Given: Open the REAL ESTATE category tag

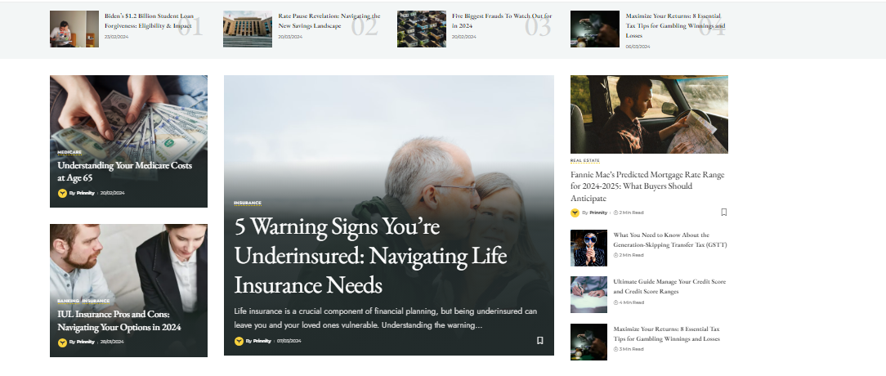Looking at the screenshot, I should pyautogui.click(x=585, y=161).
